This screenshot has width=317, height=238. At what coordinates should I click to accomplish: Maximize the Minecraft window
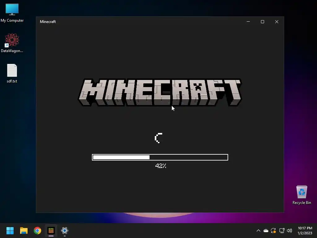tap(263, 22)
